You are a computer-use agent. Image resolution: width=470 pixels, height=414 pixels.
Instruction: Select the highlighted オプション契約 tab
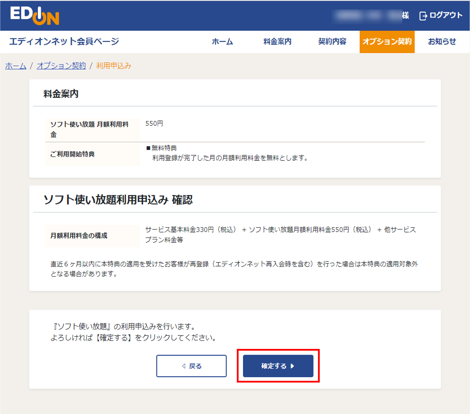tap(387, 41)
